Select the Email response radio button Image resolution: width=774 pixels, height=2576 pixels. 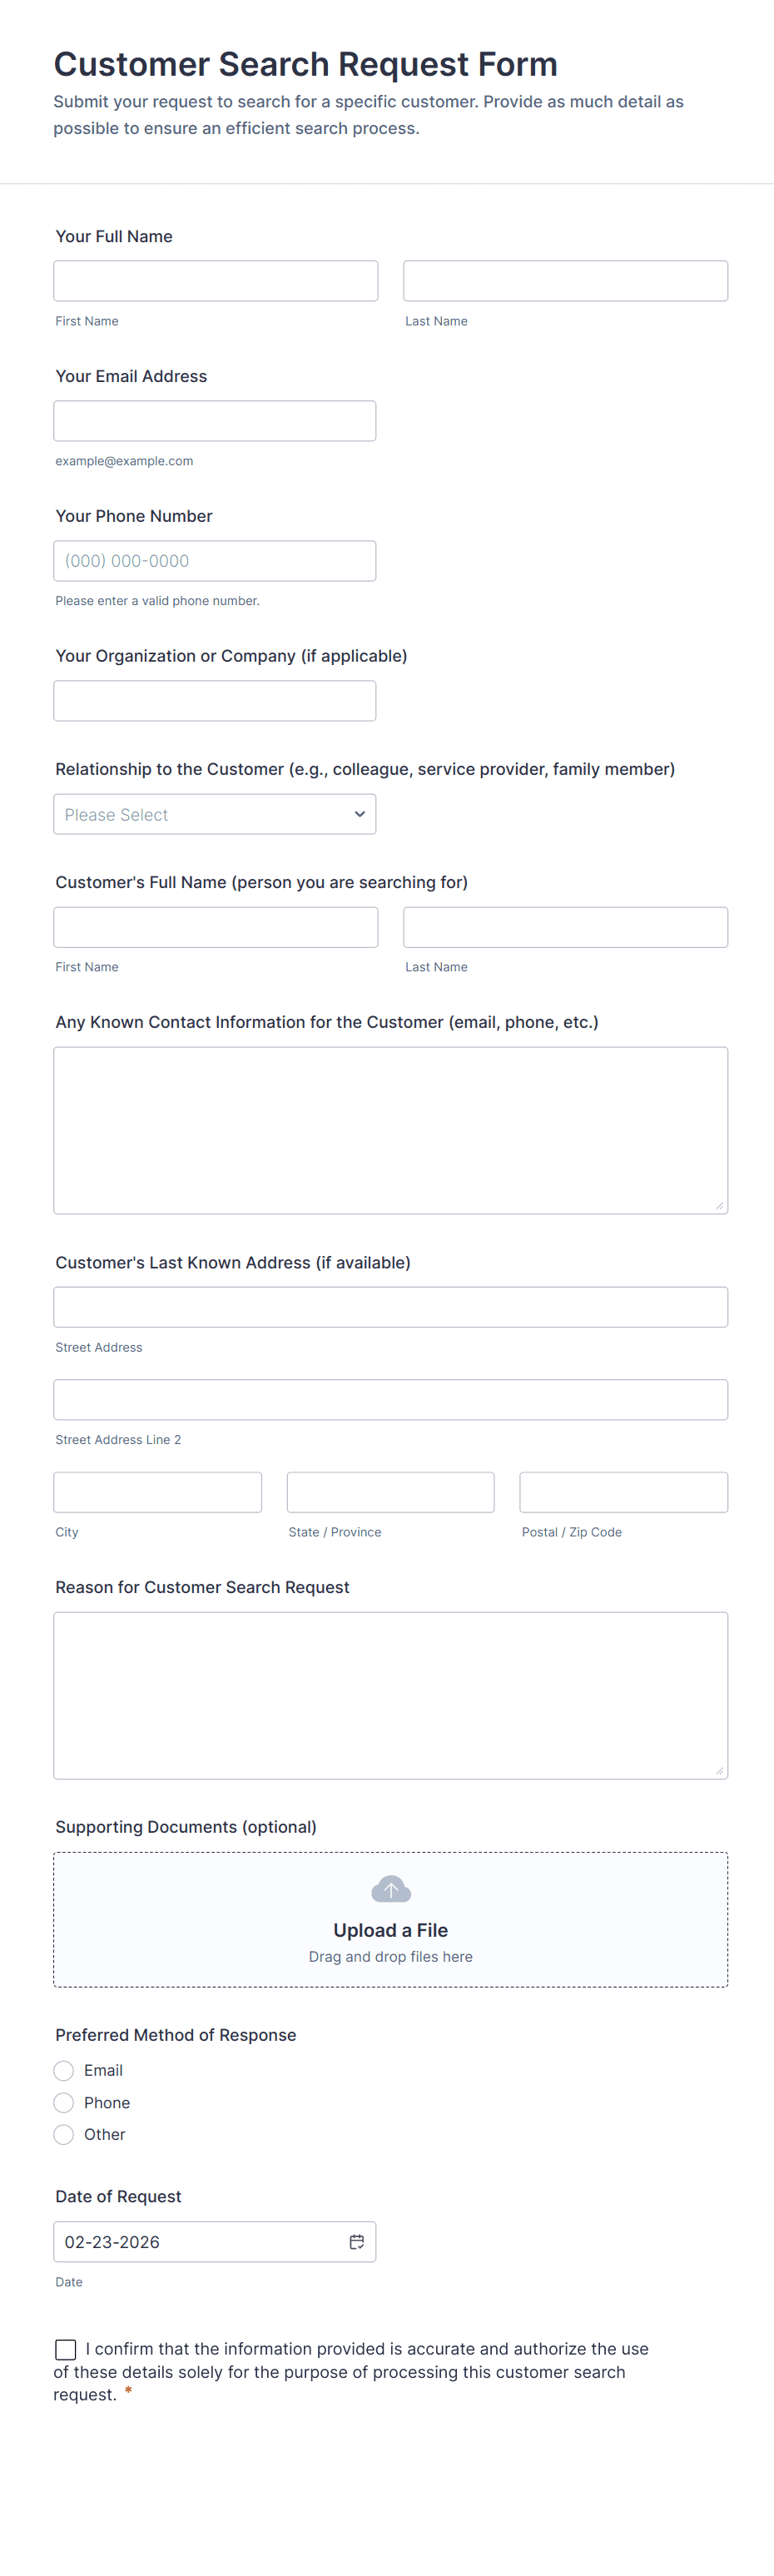pyautogui.click(x=64, y=2070)
